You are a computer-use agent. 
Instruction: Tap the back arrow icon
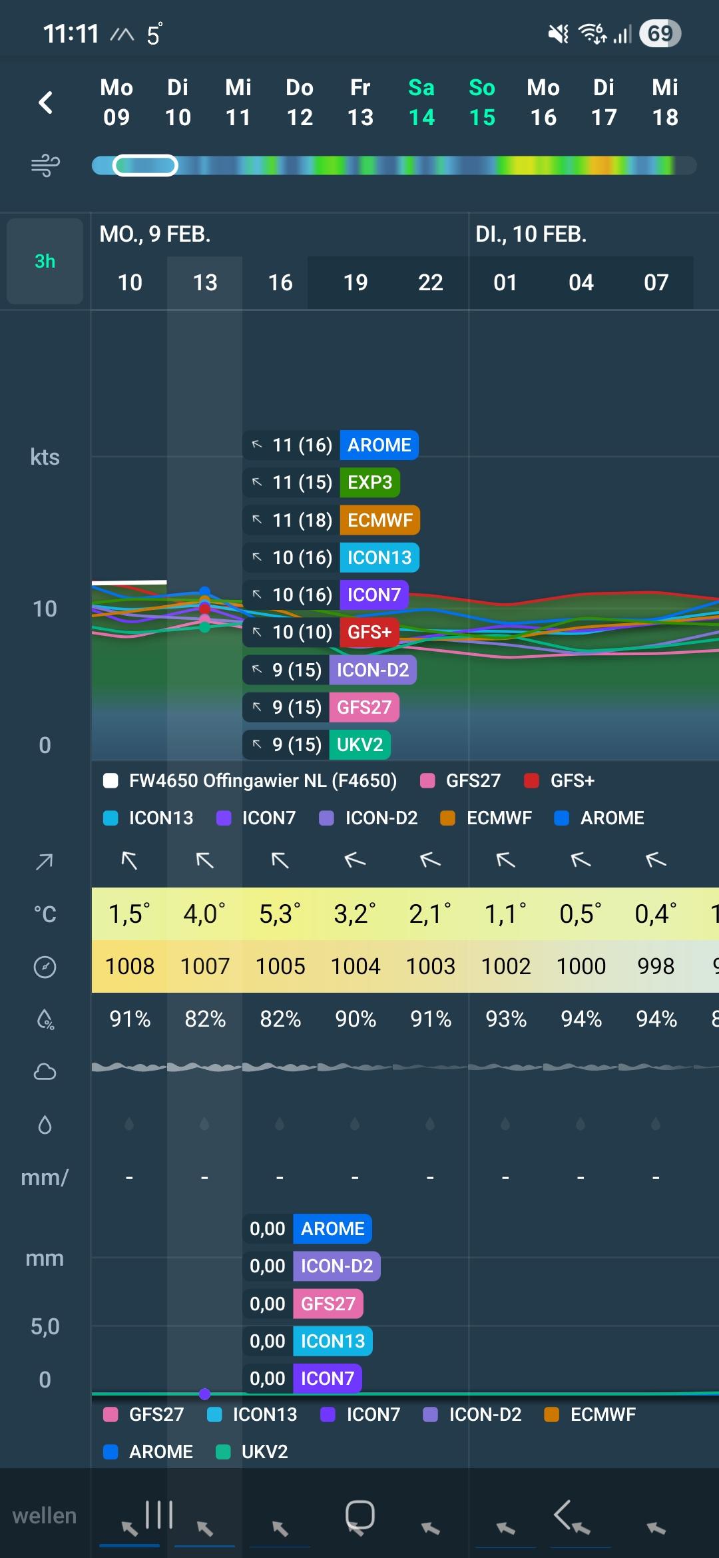45,103
